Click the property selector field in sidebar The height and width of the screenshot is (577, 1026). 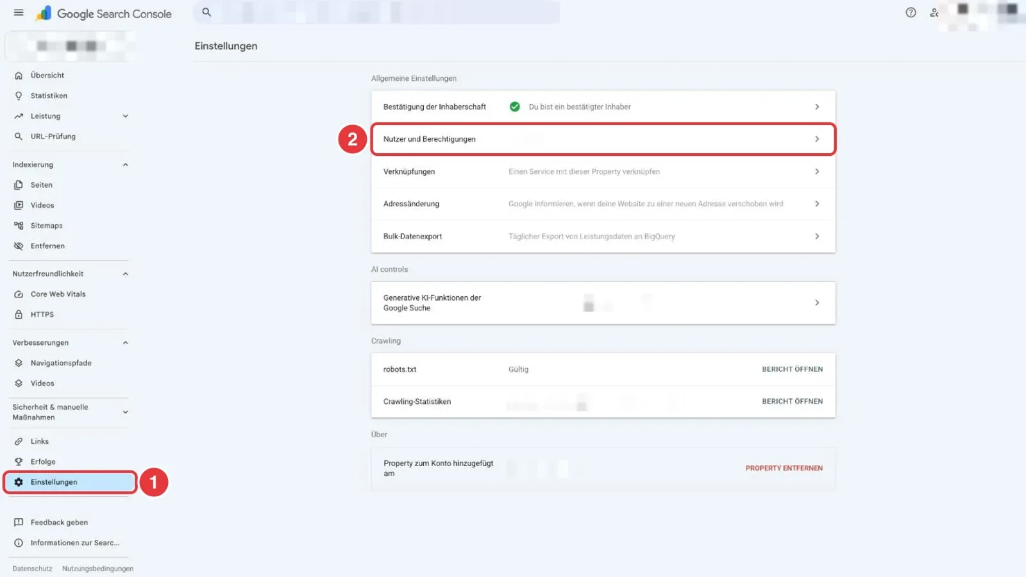click(70, 46)
